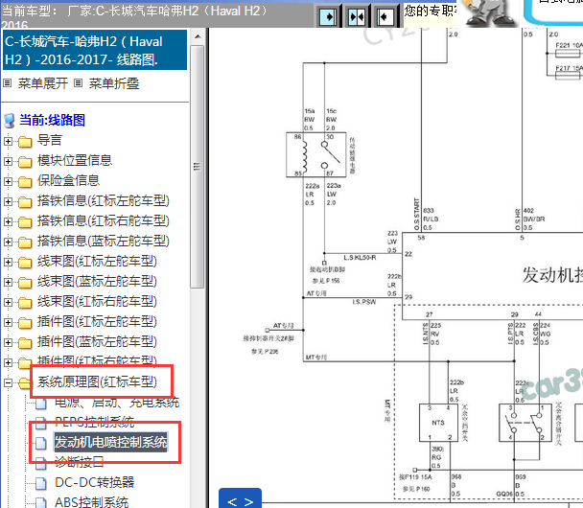Click folder icon of 线束图(蓝标左舵车型)
Image resolution: width=583 pixels, height=508 pixels.
pos(25,283)
